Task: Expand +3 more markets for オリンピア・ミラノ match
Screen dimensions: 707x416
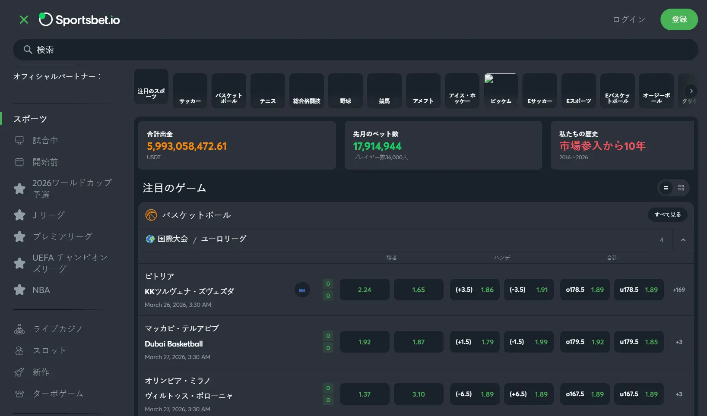Action: tap(679, 394)
